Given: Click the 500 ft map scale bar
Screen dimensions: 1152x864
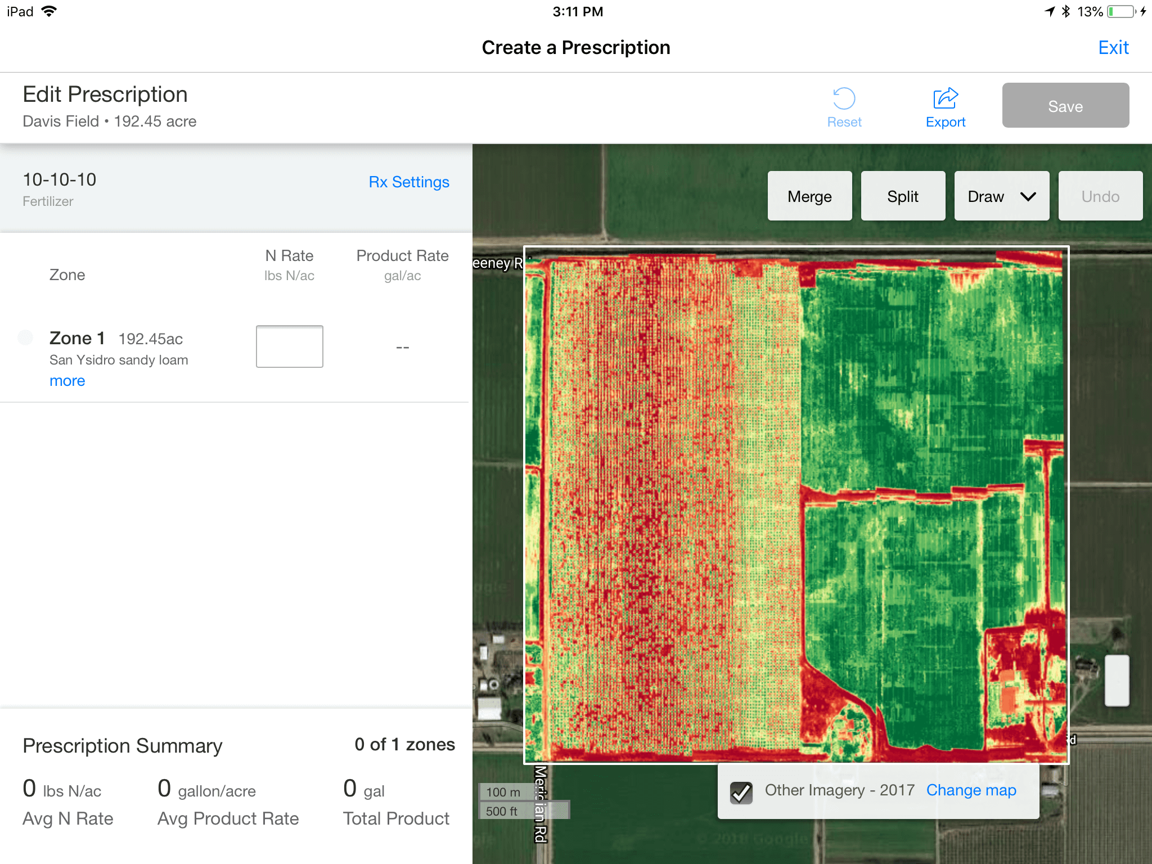Looking at the screenshot, I should 524,810.
